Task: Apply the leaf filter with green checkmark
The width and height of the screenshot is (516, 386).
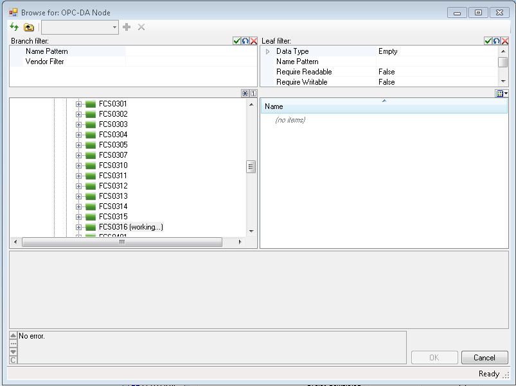Action: (x=488, y=41)
